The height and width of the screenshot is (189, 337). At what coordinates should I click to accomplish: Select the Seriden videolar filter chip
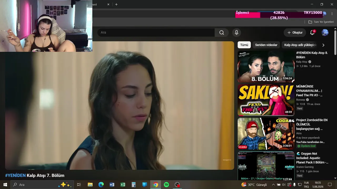266,45
